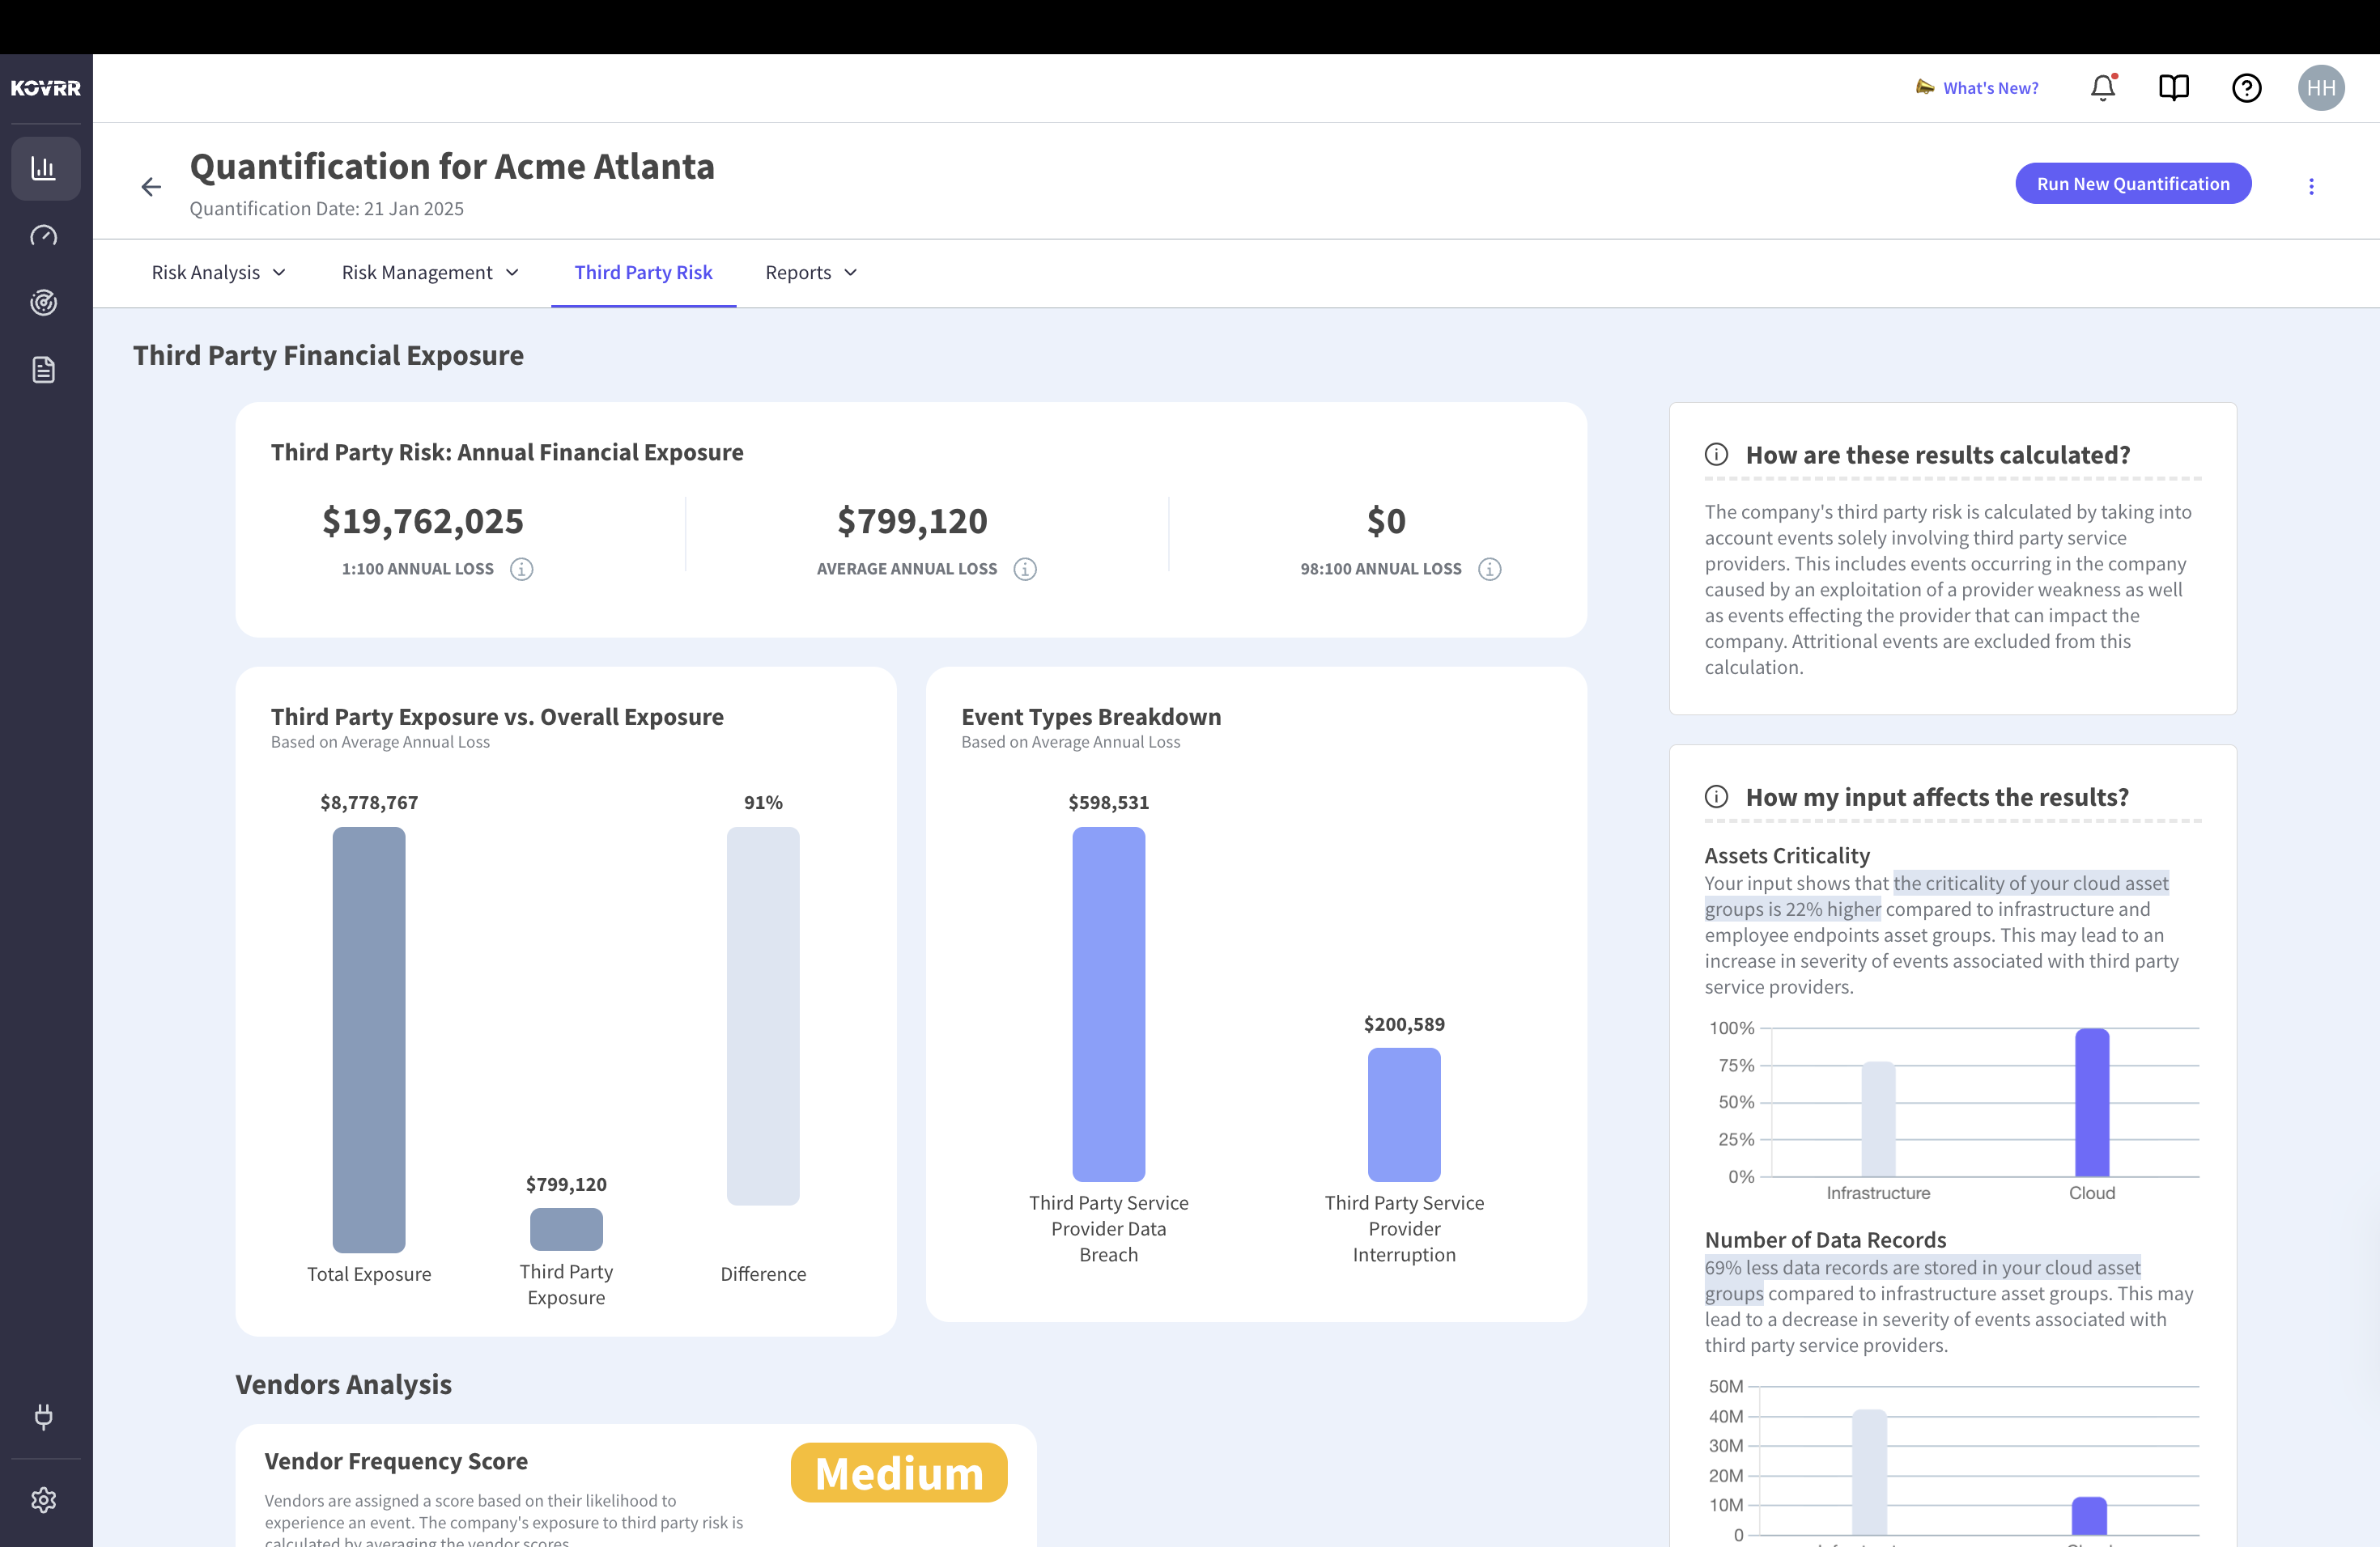Viewport: 2380px width, 1547px height.
Task: Click the $598,531 data breach value label
Action: pyautogui.click(x=1108, y=803)
